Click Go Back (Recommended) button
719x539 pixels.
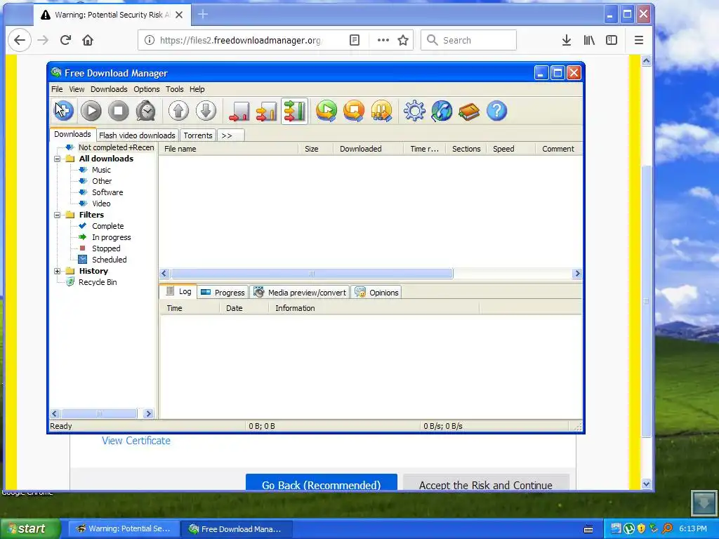point(322,483)
